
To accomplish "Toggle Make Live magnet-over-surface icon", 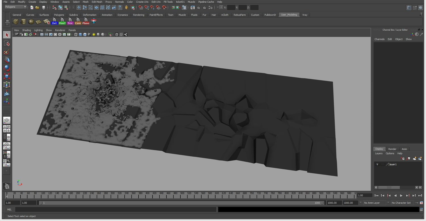I will (x=164, y=8).
